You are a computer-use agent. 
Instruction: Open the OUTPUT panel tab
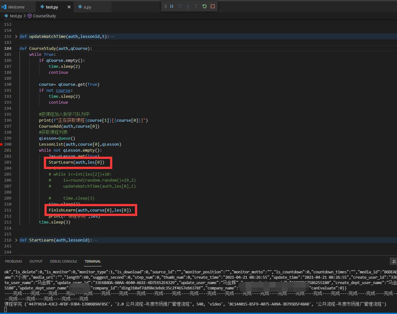(x=36, y=261)
